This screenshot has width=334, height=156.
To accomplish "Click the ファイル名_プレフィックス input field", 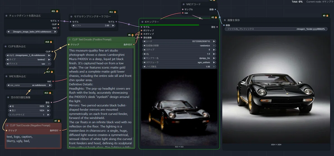I will 276,29.
